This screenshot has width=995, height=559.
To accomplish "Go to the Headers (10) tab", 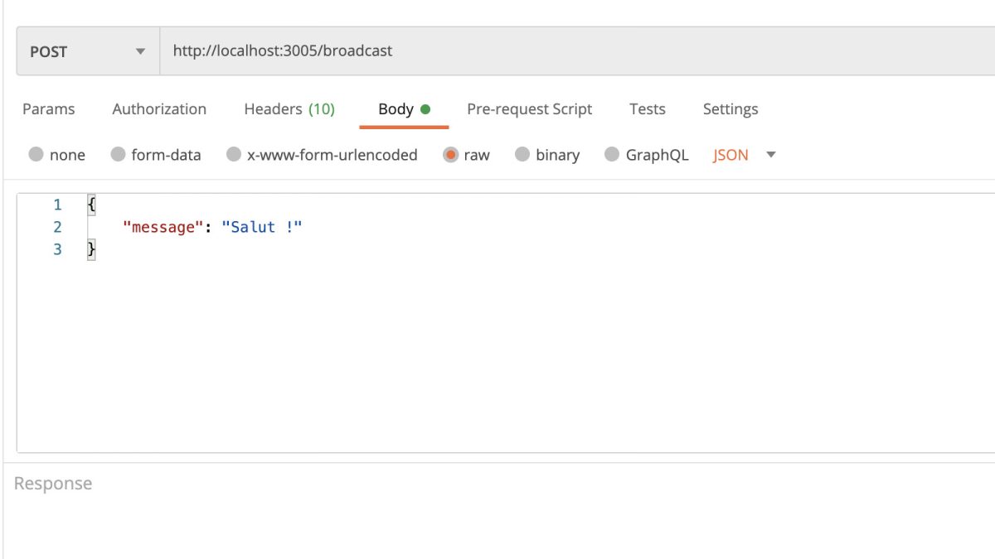I will click(289, 109).
